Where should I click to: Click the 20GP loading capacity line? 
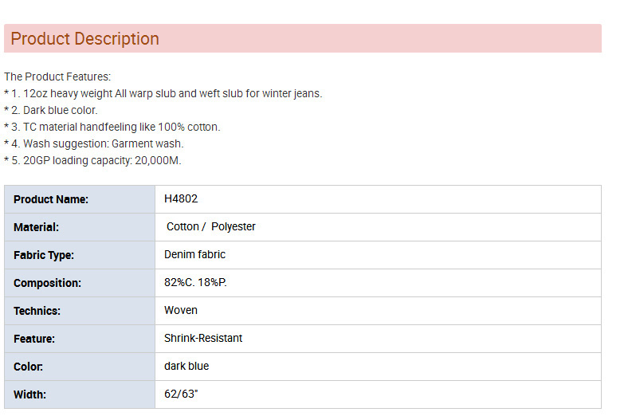pos(92,160)
